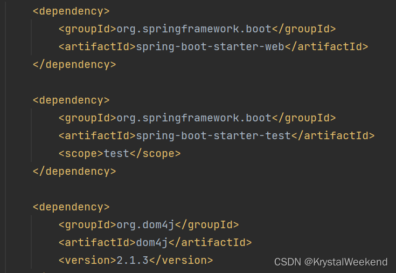396x273 pixels.
Task: Click the groupId line above spring-boot-starter-test
Action: [x=197, y=118]
